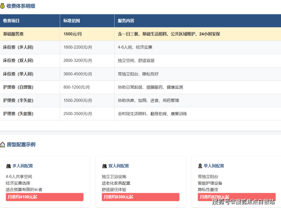Image resolution: width=281 pixels, height=208 pixels.
Task: Click the 1500-2000元/月 nursing fee cell
Action: tap(78, 101)
